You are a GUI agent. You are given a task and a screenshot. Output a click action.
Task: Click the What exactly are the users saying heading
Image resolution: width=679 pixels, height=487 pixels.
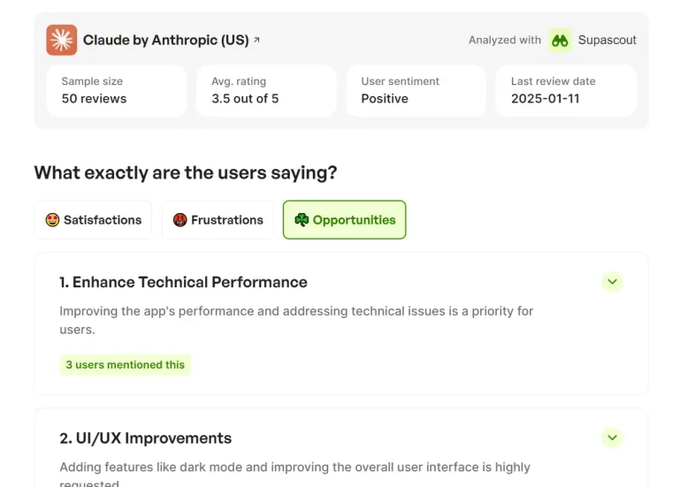186,172
